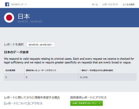Follow the [レポートについて]にアクセス link
Image resolution: width=139 pixels, height=109 pixels.
(x=23, y=103)
